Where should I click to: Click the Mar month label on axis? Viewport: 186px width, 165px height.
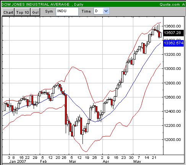(73, 162)
